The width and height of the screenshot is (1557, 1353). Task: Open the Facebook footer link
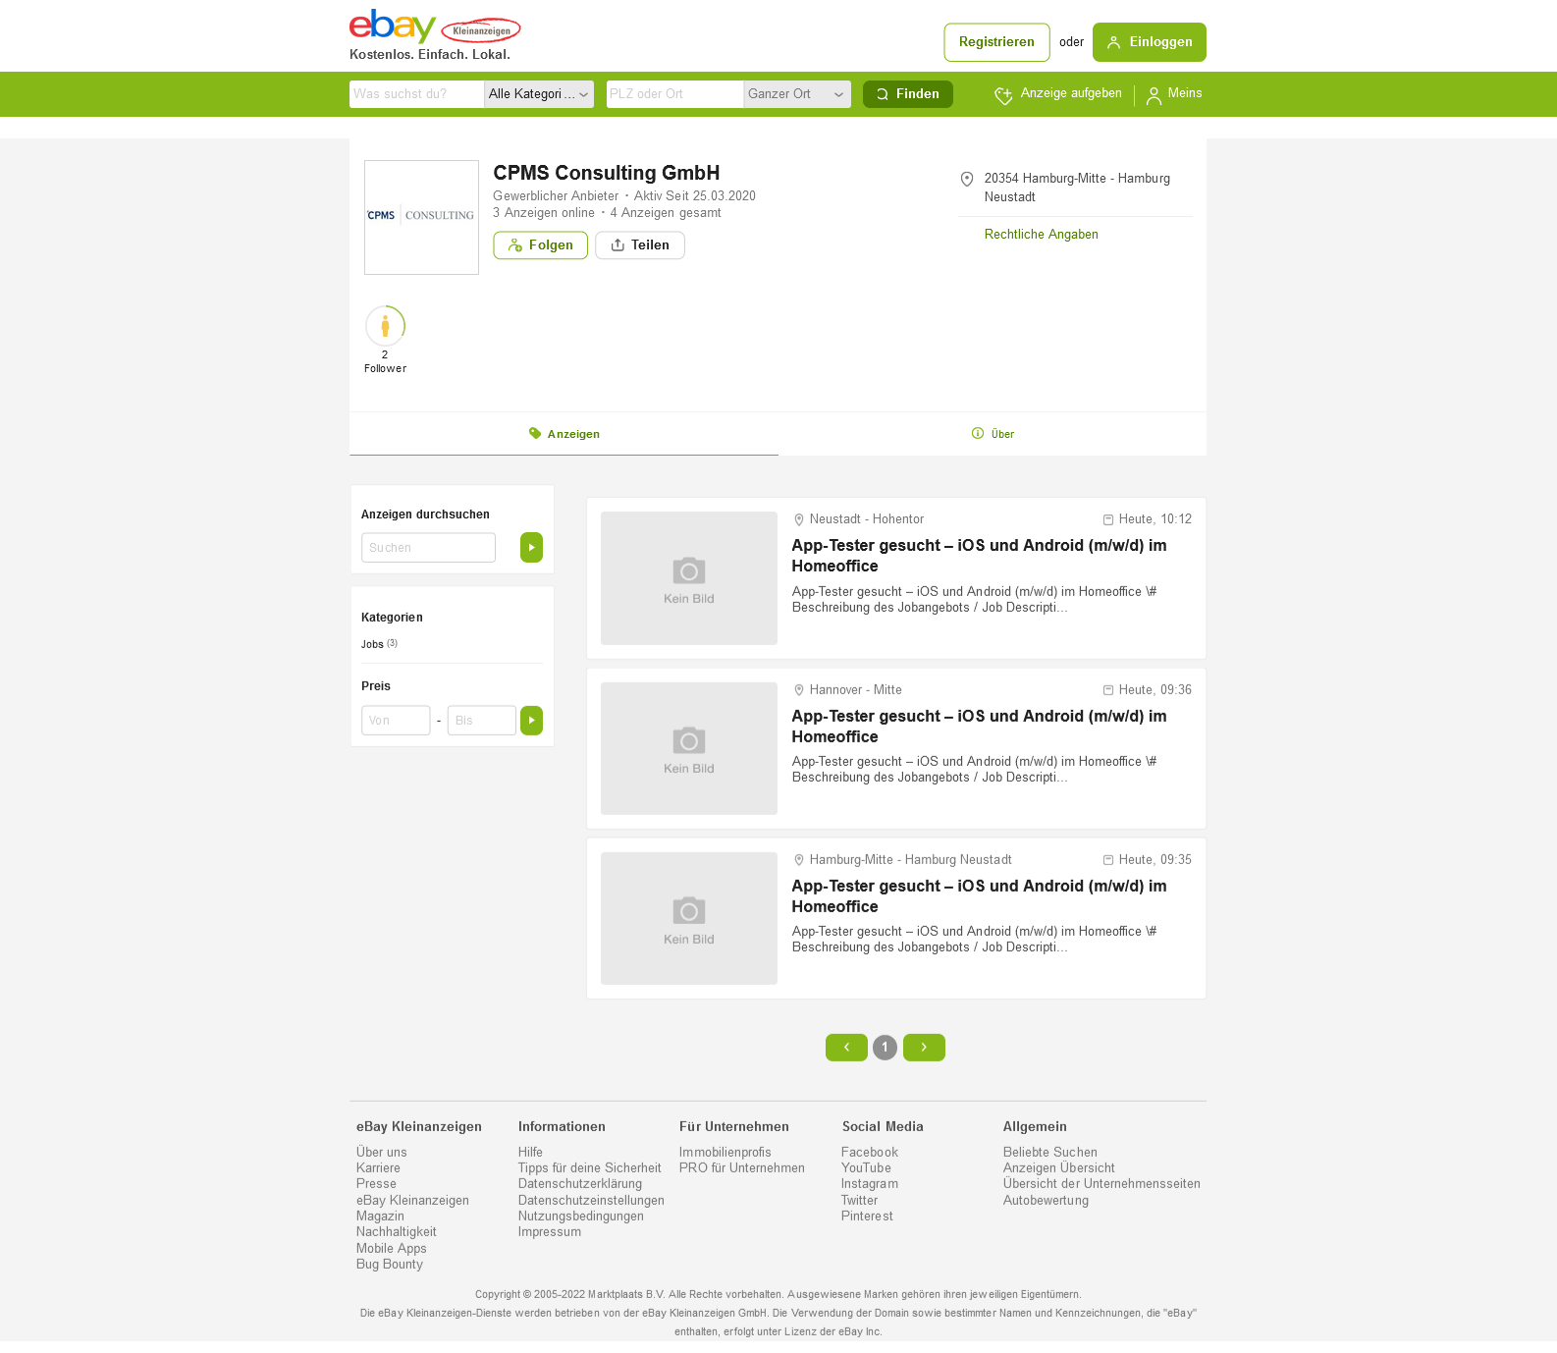click(x=869, y=1153)
